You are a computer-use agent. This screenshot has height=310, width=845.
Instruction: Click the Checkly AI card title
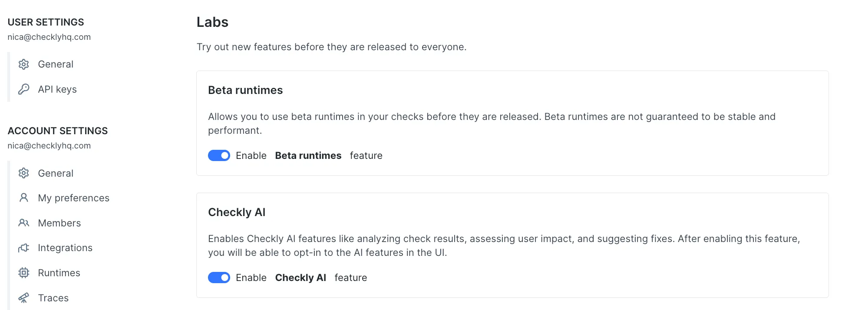(x=237, y=212)
